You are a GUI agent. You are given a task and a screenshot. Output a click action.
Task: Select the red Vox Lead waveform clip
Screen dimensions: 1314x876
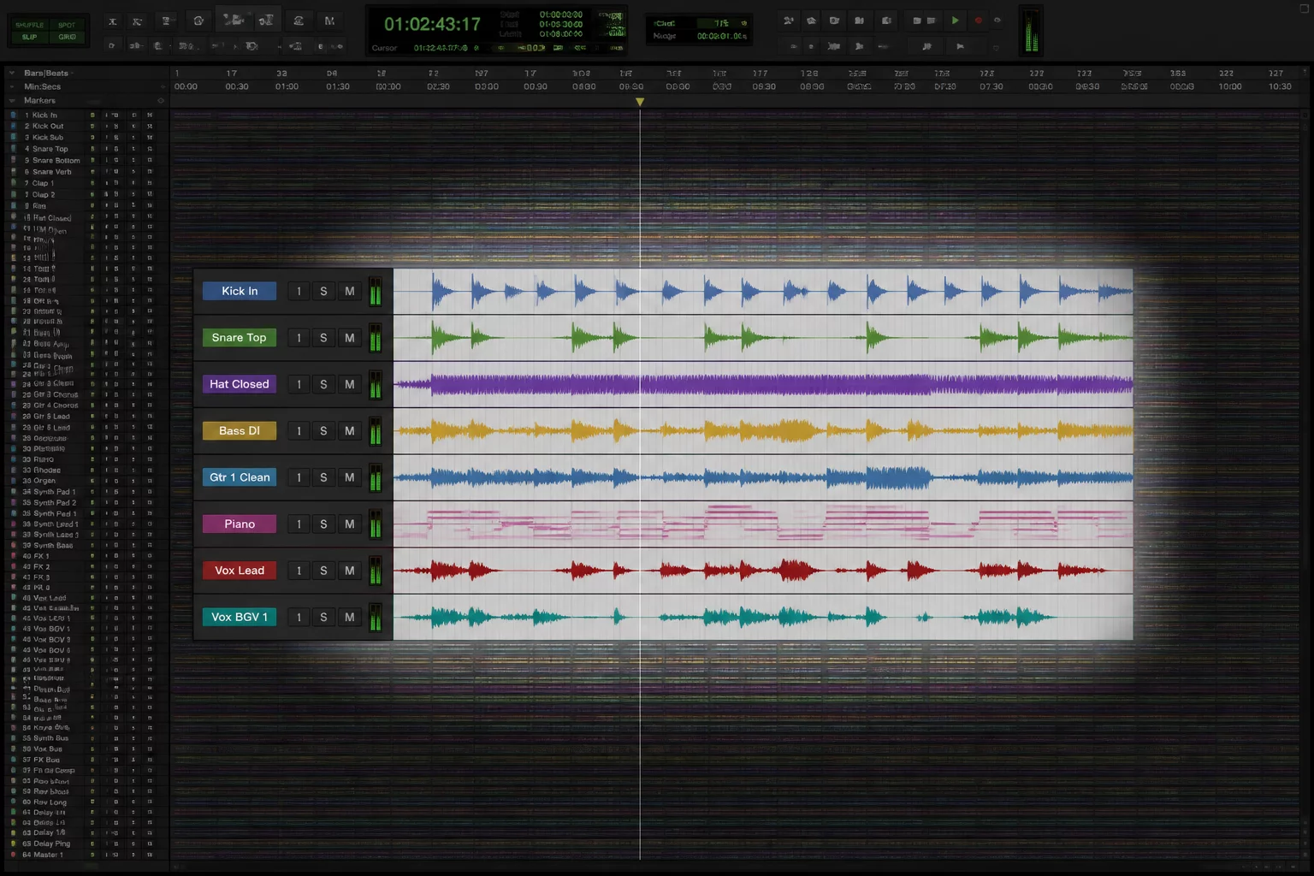(x=763, y=571)
